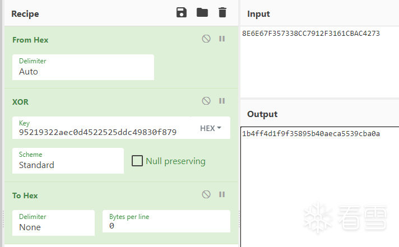
Task: Pause at the XOR operation breakpoint
Action: 222,101
